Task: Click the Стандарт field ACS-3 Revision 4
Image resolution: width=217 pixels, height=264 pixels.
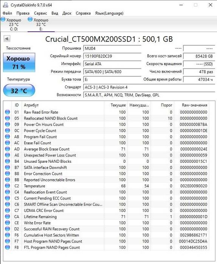Action: 149,87
